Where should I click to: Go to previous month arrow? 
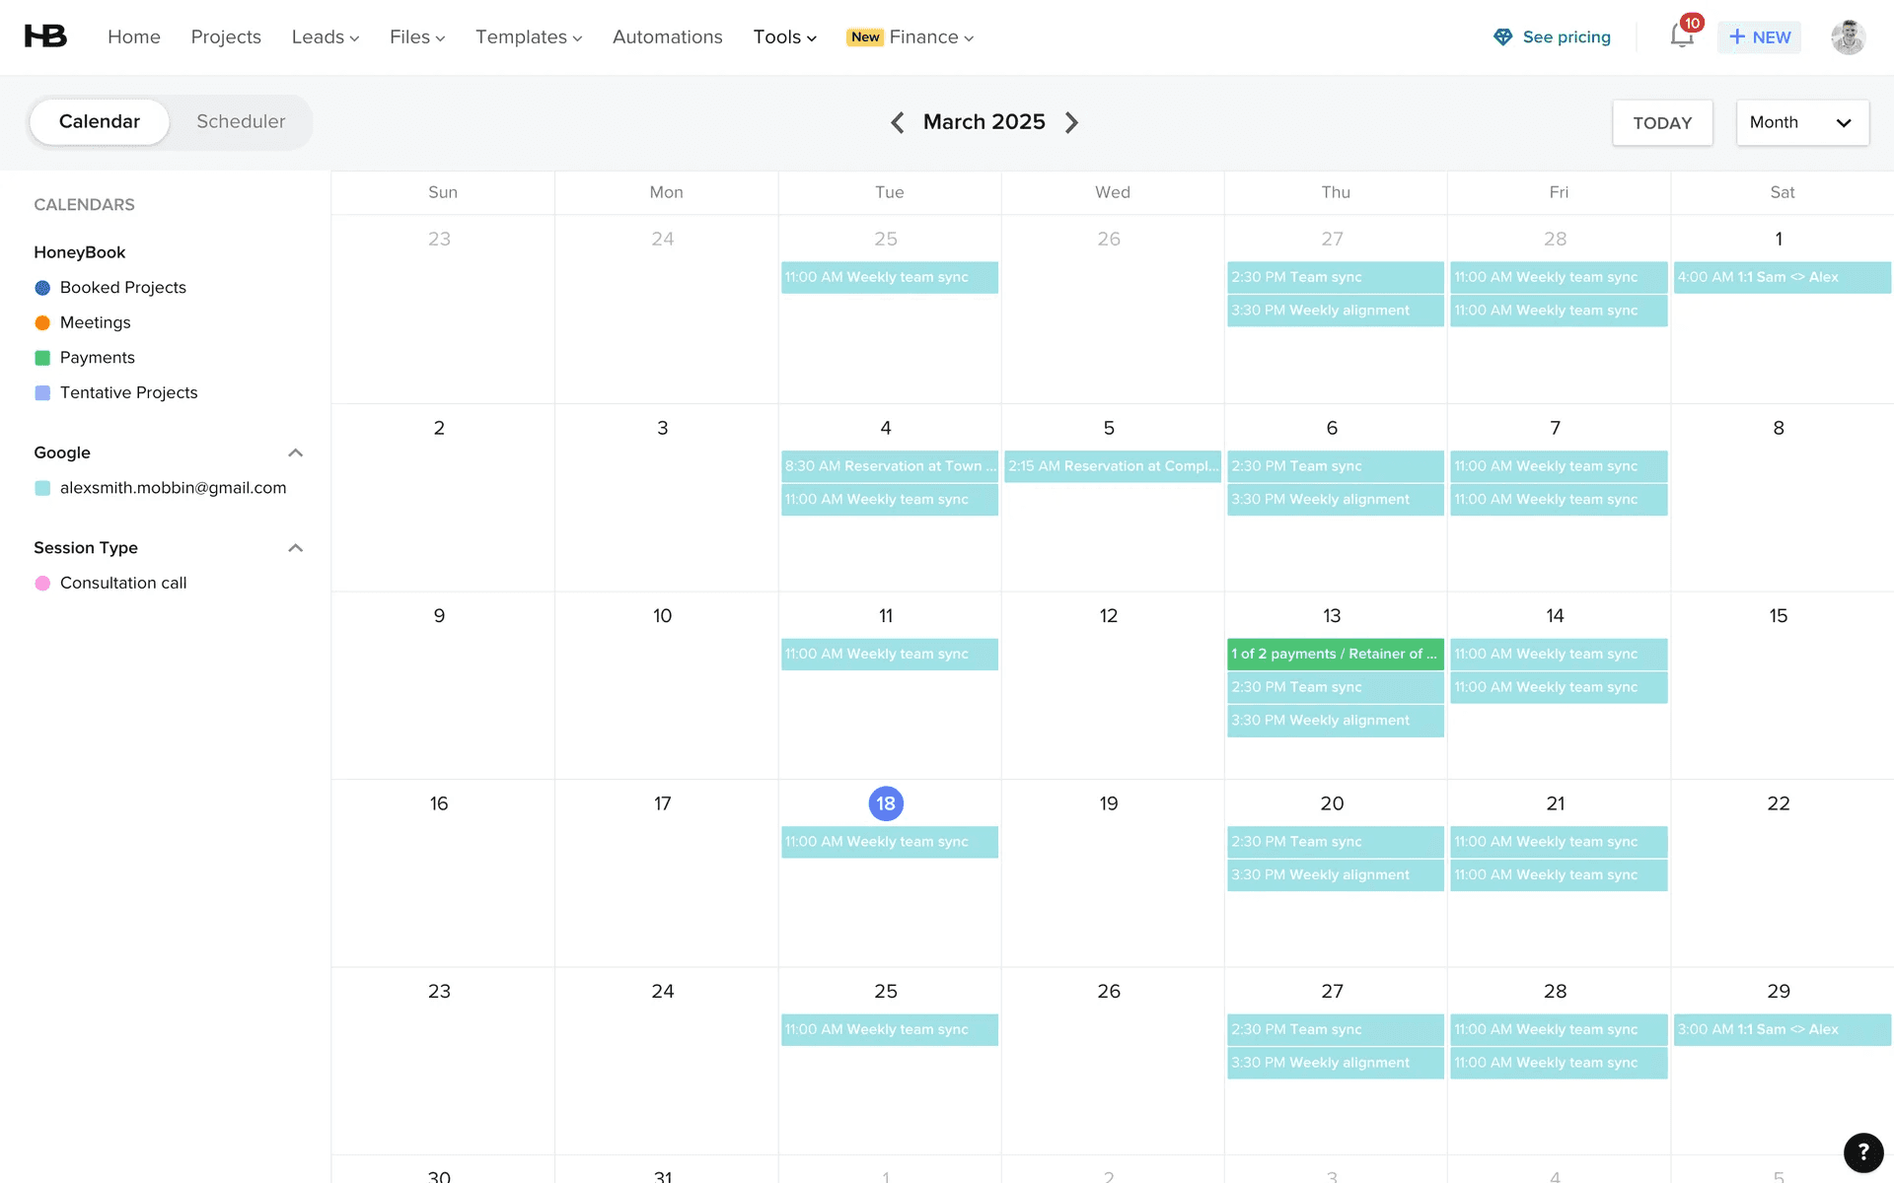coord(897,122)
